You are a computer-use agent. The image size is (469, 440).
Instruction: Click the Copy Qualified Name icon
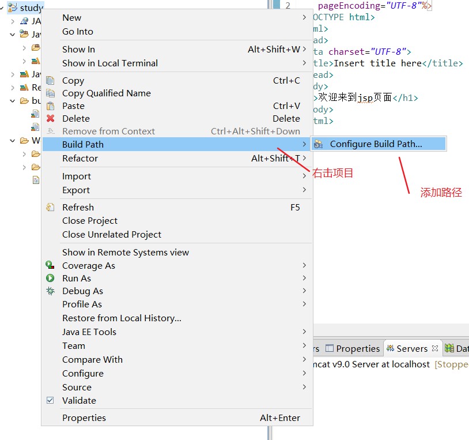point(50,93)
